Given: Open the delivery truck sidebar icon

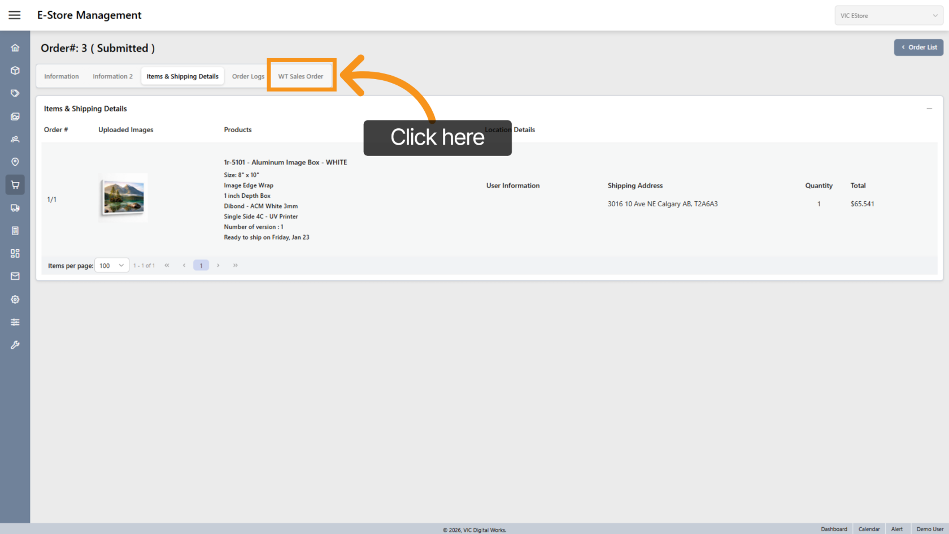Looking at the screenshot, I should [15, 208].
